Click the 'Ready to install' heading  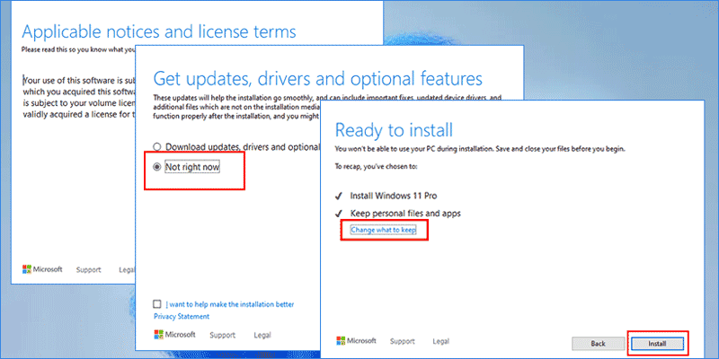[x=395, y=130]
